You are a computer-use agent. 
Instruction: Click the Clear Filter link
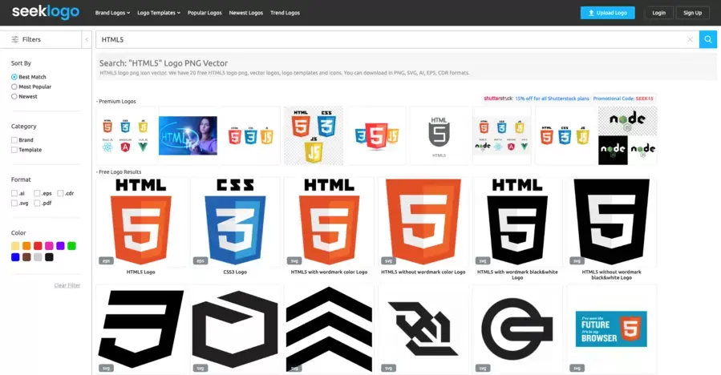(67, 285)
